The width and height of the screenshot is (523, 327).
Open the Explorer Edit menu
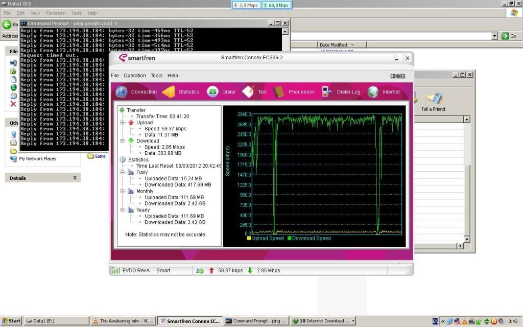20,13
